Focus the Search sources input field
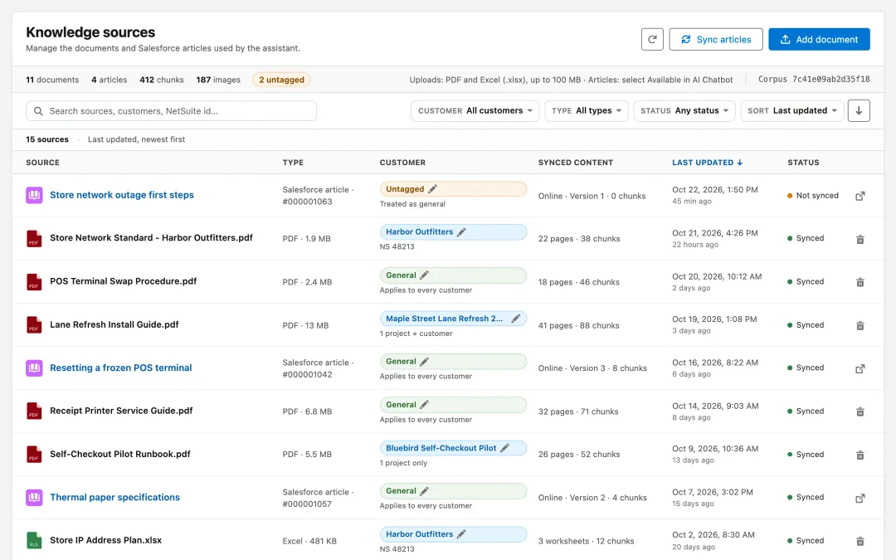This screenshot has width=896, height=560. 171,111
